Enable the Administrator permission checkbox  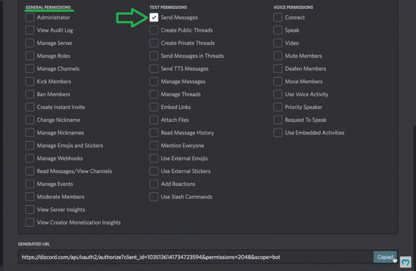tap(30, 17)
